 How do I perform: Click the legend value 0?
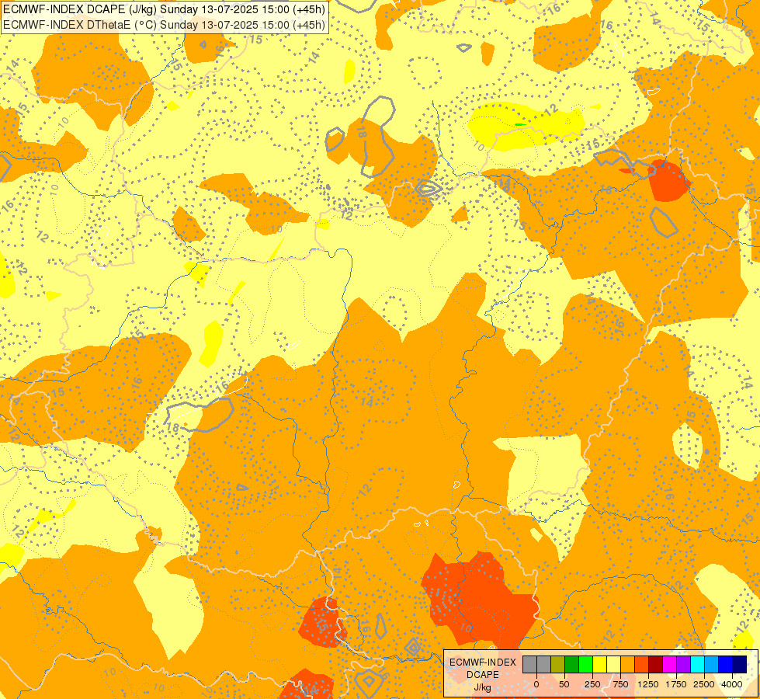tap(536, 684)
